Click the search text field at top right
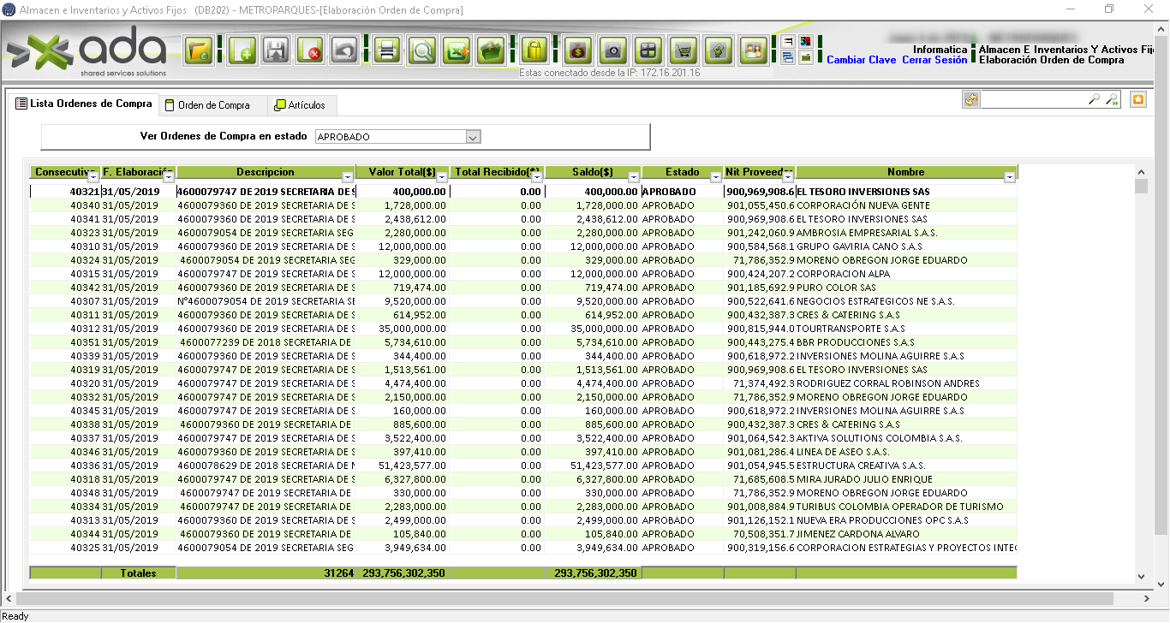 click(1034, 100)
